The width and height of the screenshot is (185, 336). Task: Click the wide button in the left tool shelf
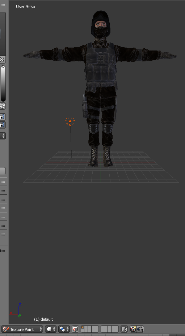click(x=3, y=171)
